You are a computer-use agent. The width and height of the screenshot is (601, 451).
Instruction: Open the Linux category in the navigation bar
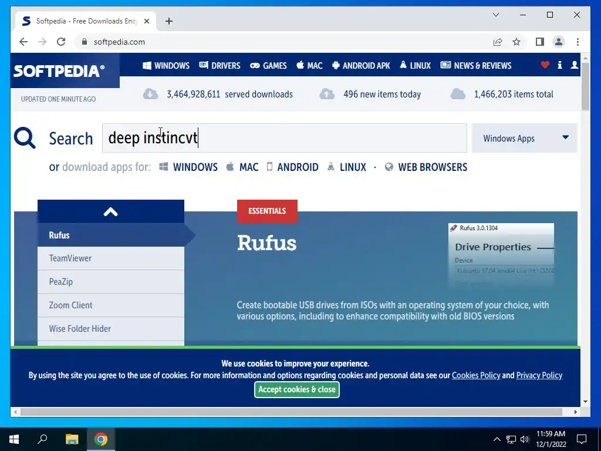point(415,66)
